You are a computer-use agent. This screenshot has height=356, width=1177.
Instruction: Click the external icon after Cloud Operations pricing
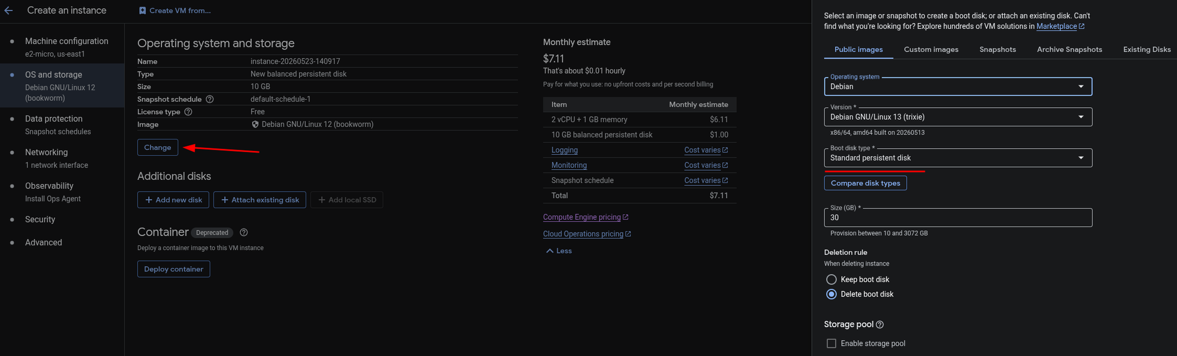click(x=628, y=234)
